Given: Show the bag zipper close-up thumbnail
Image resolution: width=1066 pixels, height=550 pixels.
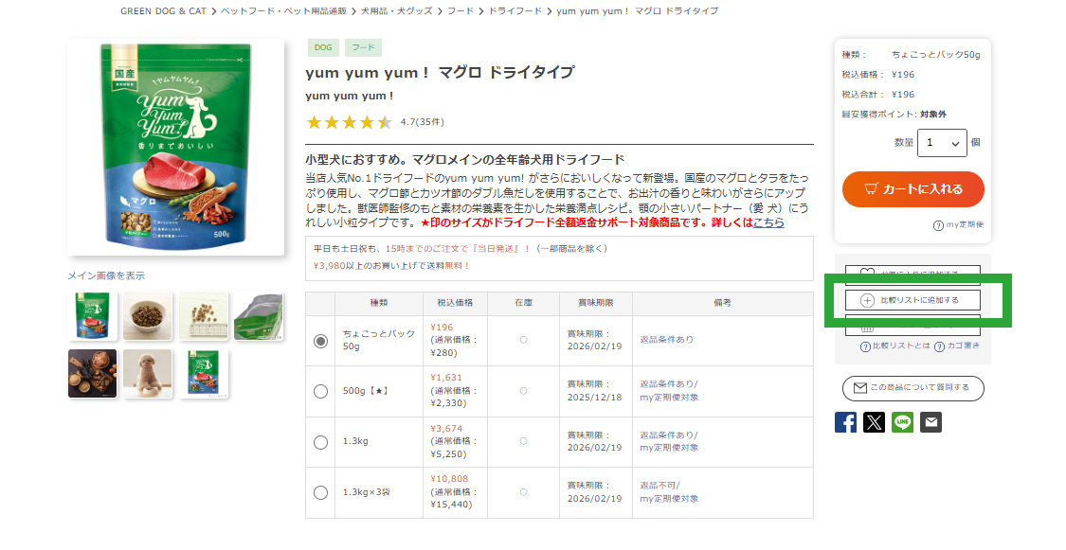Looking at the screenshot, I should (259, 316).
